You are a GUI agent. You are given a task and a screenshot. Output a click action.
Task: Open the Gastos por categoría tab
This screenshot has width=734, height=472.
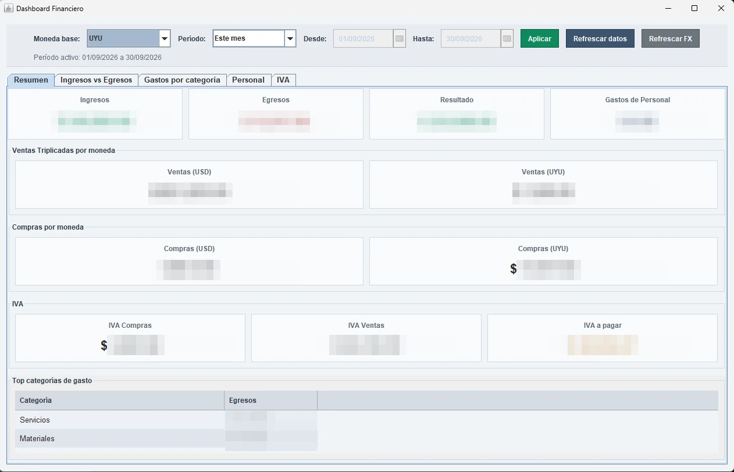182,80
